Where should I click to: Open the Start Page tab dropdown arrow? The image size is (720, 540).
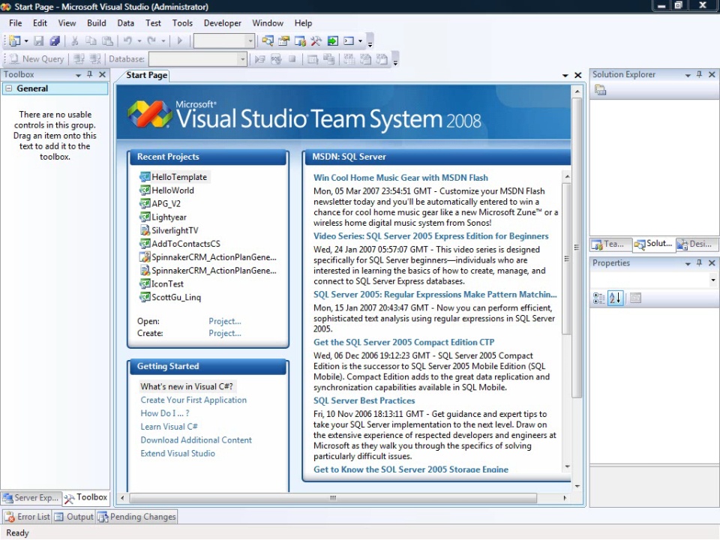pos(565,75)
